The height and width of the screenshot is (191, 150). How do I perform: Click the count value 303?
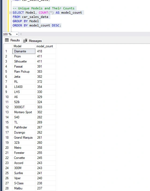(46, 107)
